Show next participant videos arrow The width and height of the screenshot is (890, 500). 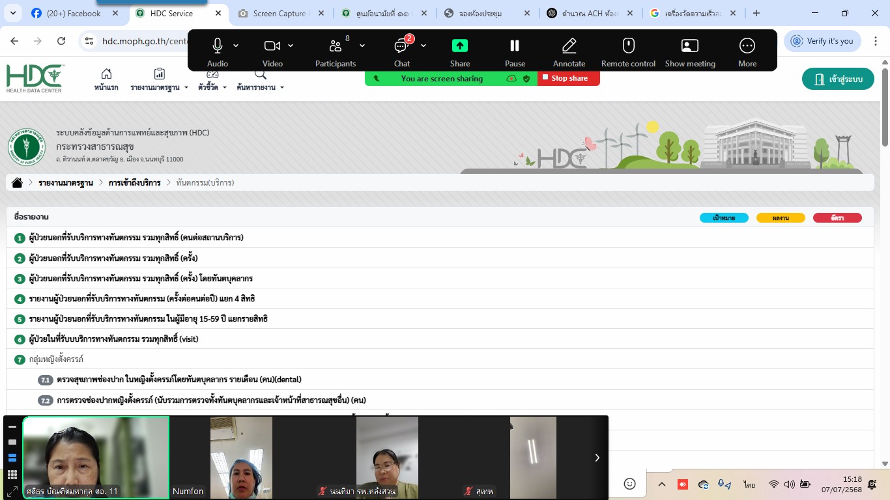pos(597,458)
